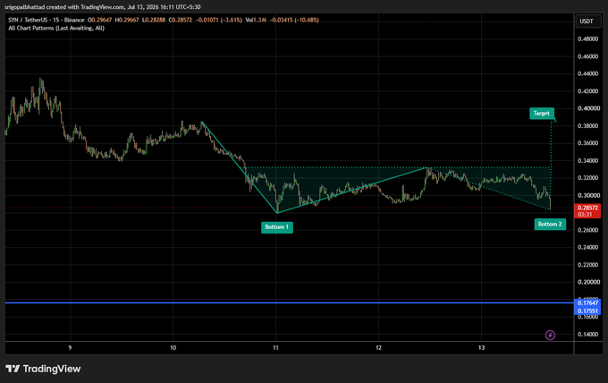The width and height of the screenshot is (608, 383).
Task: Click the 0.42000 price axis label
Action: pyautogui.click(x=587, y=91)
